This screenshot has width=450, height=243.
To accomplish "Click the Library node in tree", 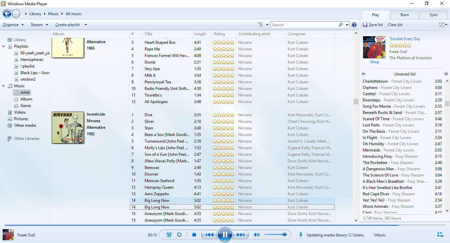I will point(20,40).
